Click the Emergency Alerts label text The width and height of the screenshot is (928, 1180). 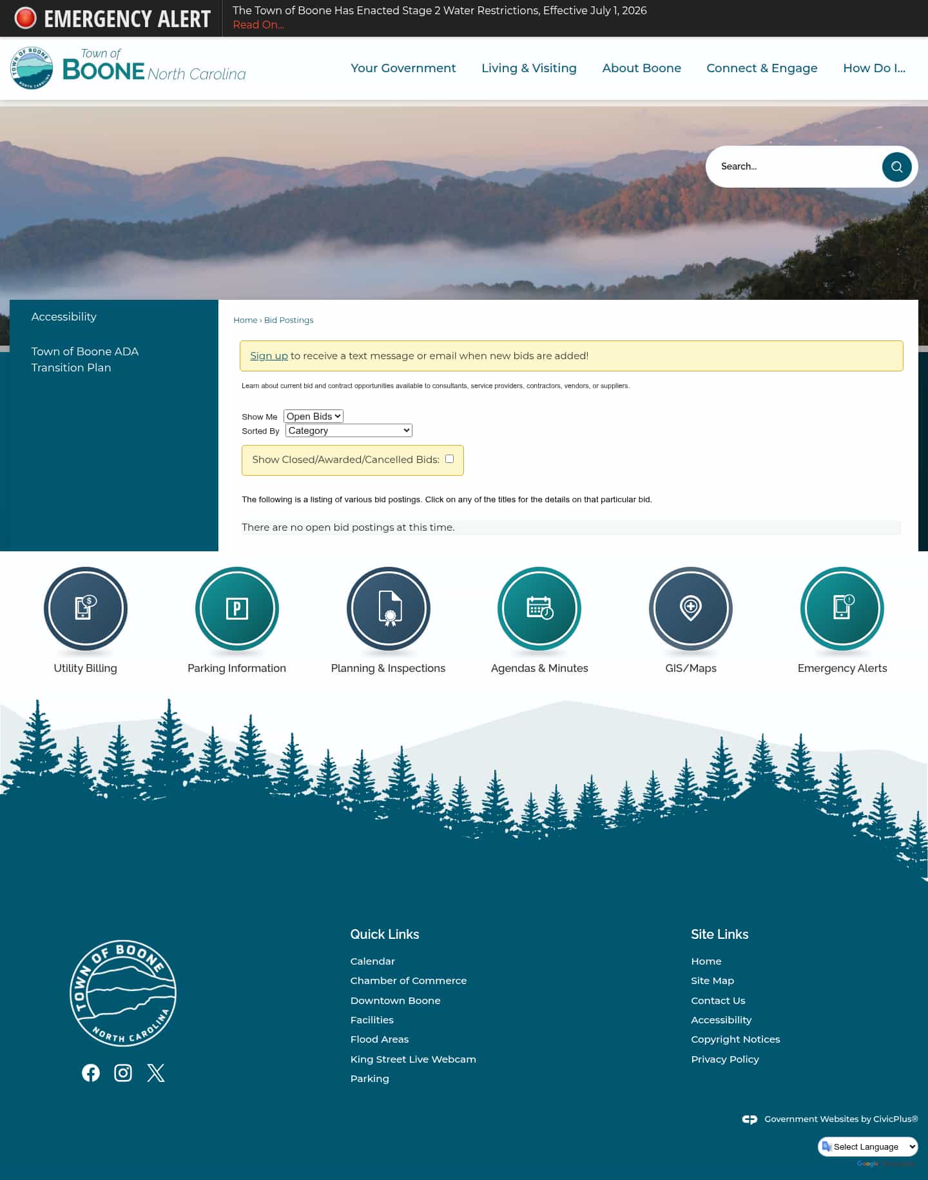coord(842,668)
